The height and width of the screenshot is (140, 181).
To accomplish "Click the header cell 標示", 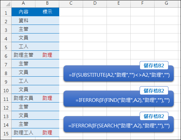I will pyautogui.click(x=47, y=12).
